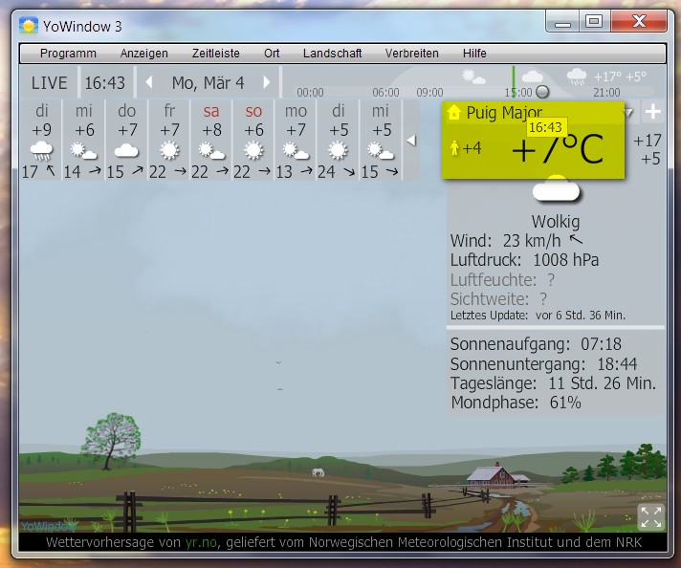
Task: Go to previous day with left arrow
Action: (x=148, y=82)
